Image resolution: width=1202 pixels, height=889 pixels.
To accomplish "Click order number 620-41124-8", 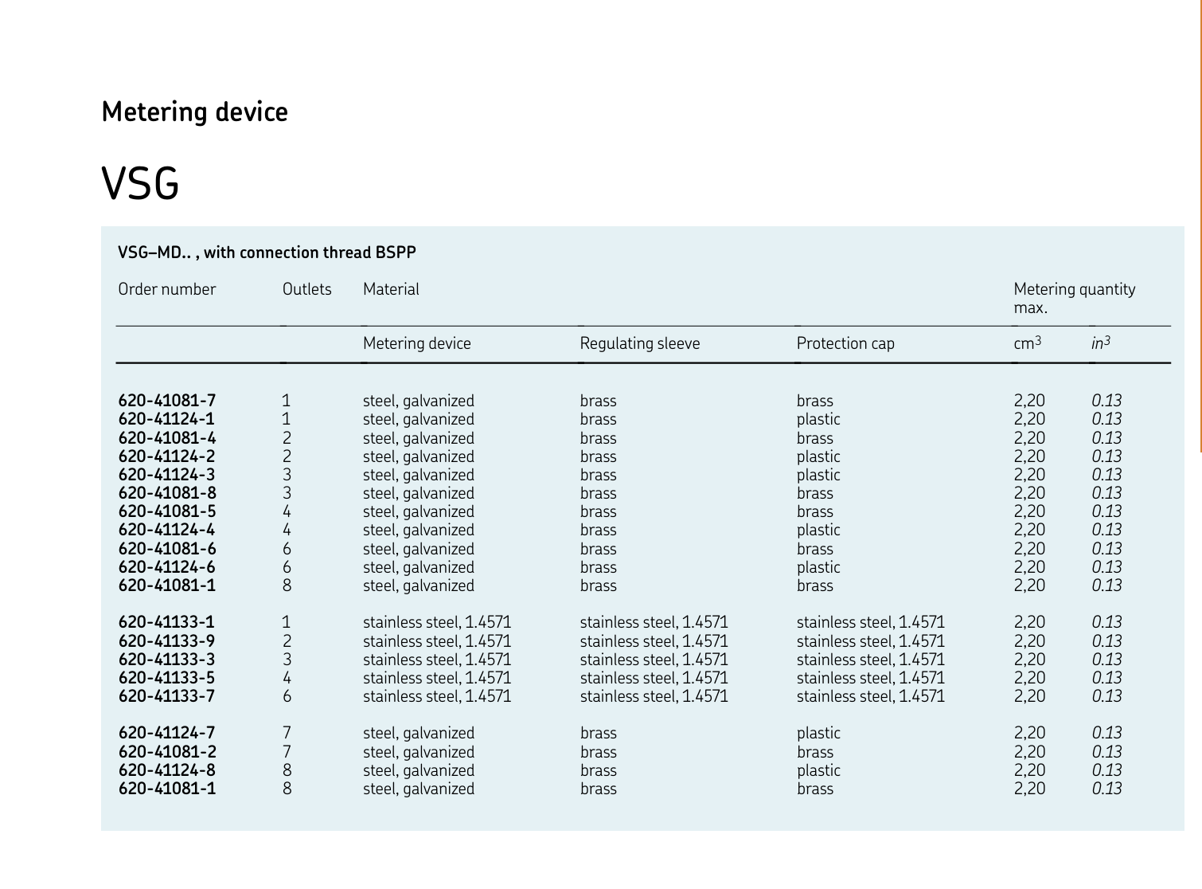I will [166, 770].
